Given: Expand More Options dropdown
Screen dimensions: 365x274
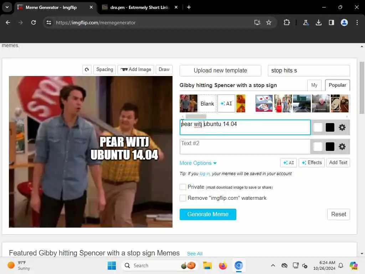Looking at the screenshot, I should [198, 163].
